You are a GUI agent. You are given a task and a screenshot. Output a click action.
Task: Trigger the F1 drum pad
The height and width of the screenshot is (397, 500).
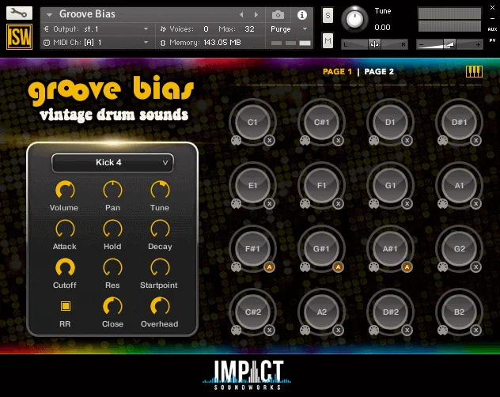[321, 185]
